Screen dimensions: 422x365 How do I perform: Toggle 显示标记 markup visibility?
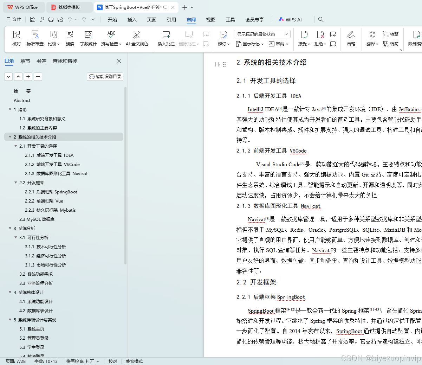point(248,43)
